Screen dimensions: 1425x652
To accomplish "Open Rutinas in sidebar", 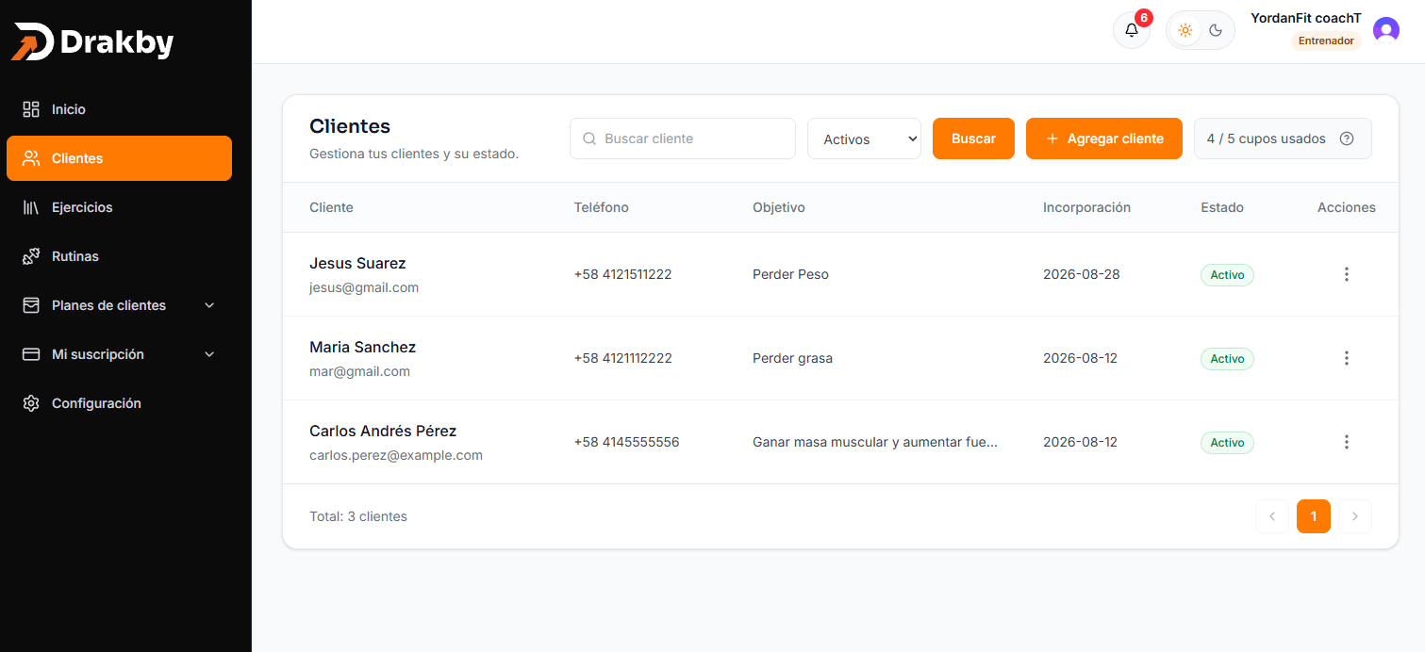I will point(119,256).
